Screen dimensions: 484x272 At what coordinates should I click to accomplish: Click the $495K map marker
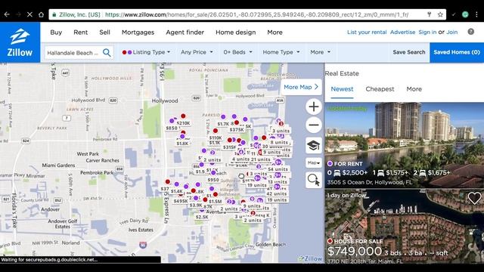[181, 201]
